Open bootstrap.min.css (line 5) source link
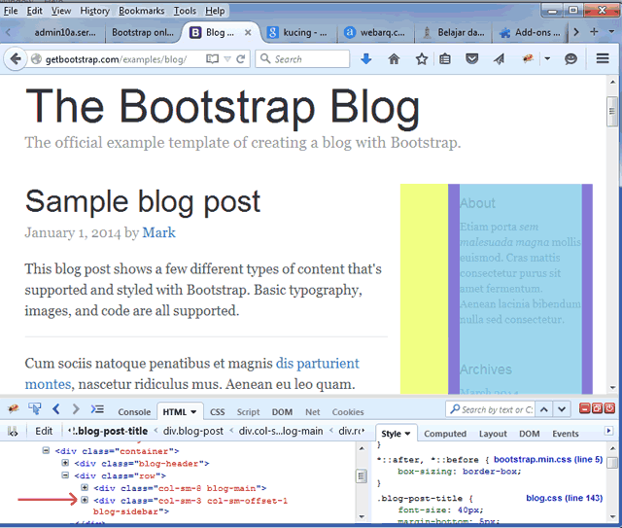The image size is (622, 528). (548, 459)
